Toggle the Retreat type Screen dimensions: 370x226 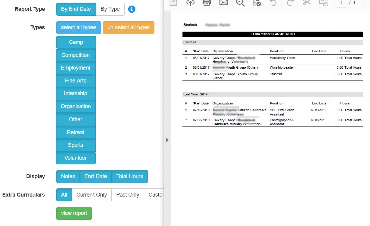(x=76, y=132)
